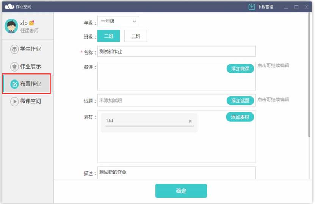The height and width of the screenshot is (204, 315).
Task: Toggle the 二班 class button
Action: [109, 36]
